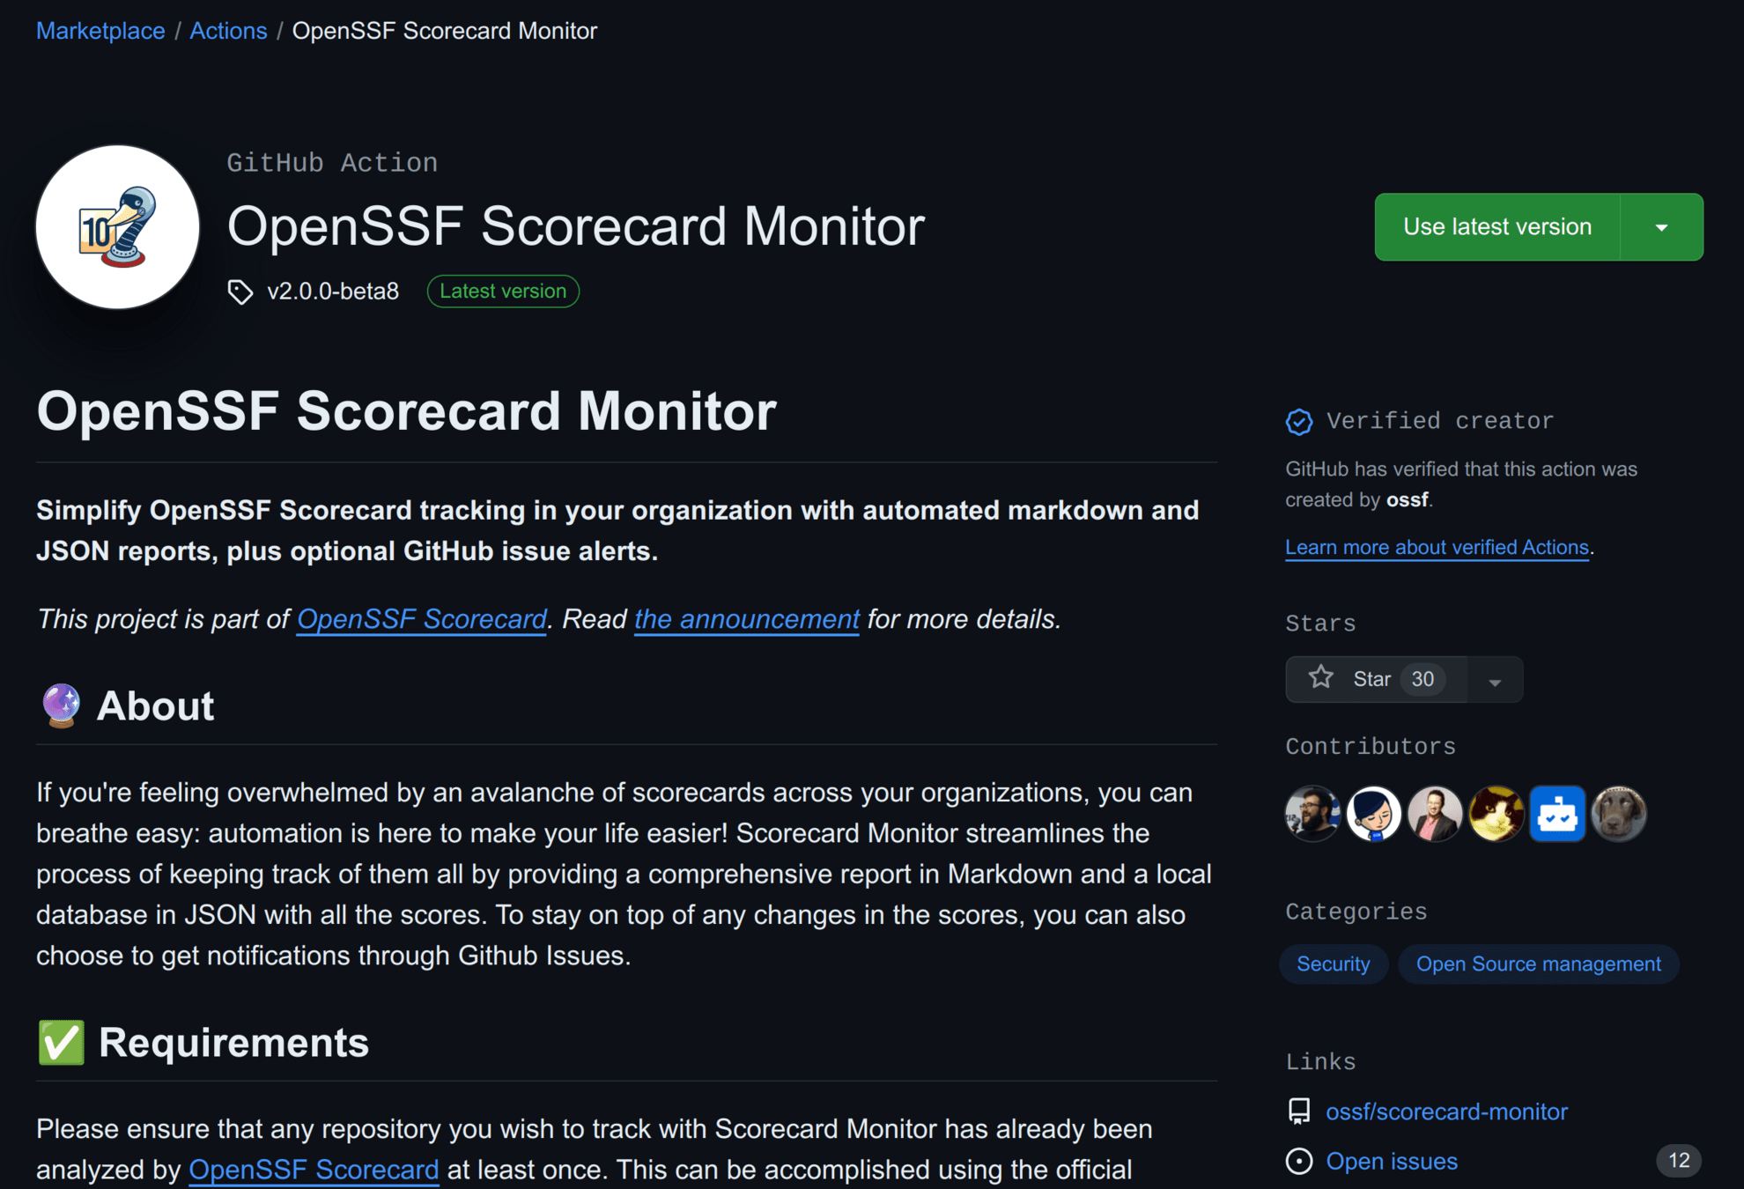Expand the Star list dropdown caret
Screen dimensions: 1744x1189
[x=1495, y=681]
